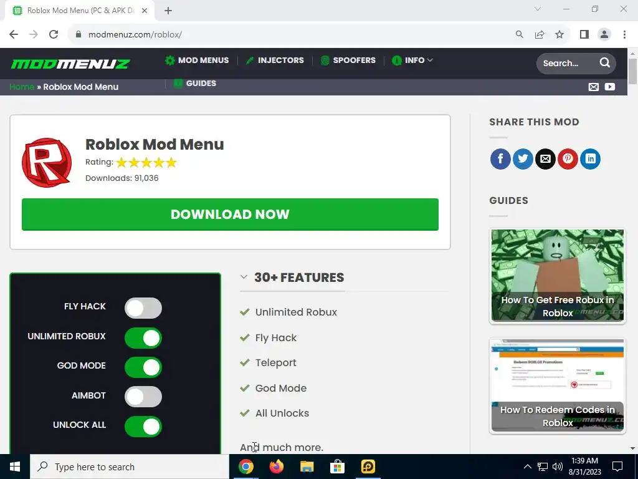Screen dimensions: 638x479
Task: Open the Guides nav item
Action: pos(195,83)
